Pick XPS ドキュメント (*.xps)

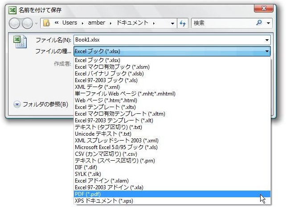coord(172,201)
